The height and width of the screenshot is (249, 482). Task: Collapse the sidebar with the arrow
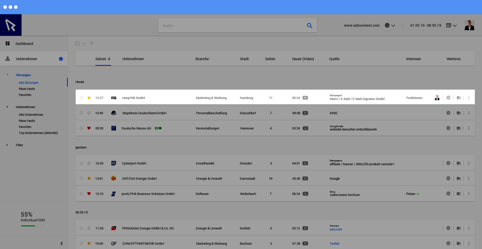pyautogui.click(x=61, y=243)
